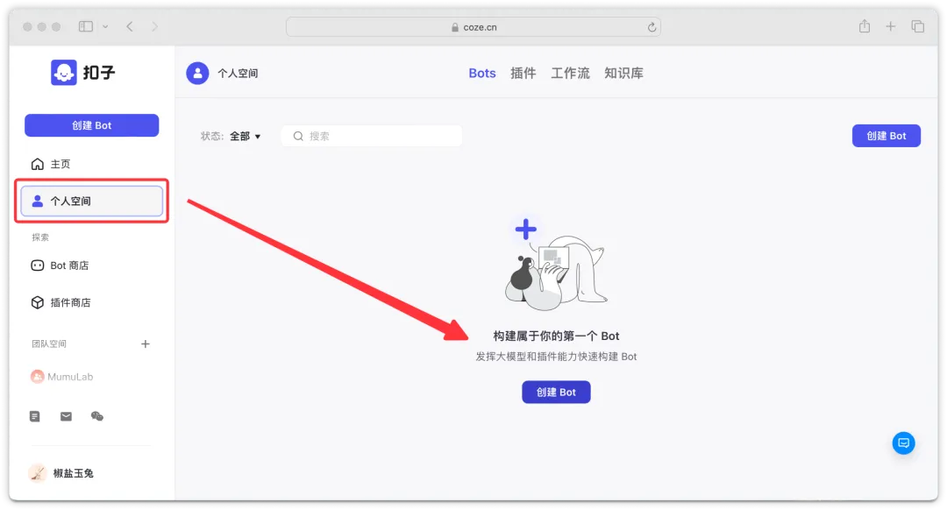Screen dimensions: 947x510
Task: Click the Coze logo icon
Action: pos(63,73)
